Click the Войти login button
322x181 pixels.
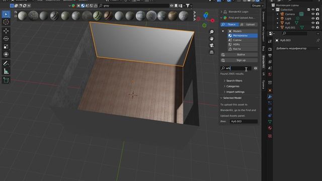[239, 55]
